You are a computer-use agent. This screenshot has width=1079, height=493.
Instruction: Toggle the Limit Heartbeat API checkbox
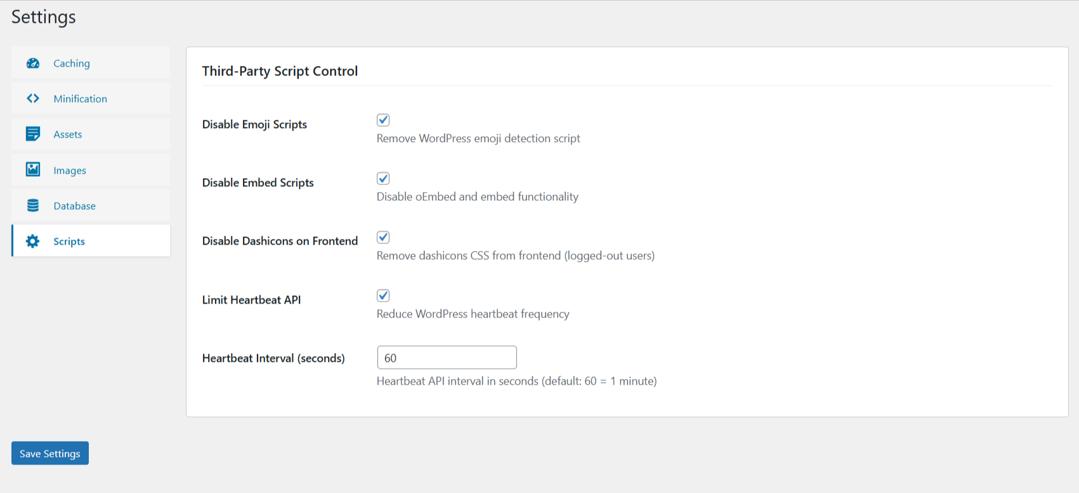coord(383,295)
